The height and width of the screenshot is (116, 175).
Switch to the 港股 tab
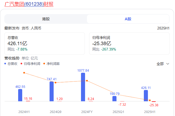(x=46, y=19)
